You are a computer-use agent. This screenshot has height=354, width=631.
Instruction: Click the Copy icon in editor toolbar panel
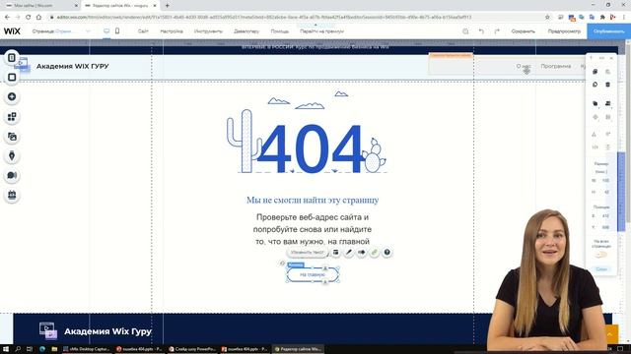click(x=596, y=72)
